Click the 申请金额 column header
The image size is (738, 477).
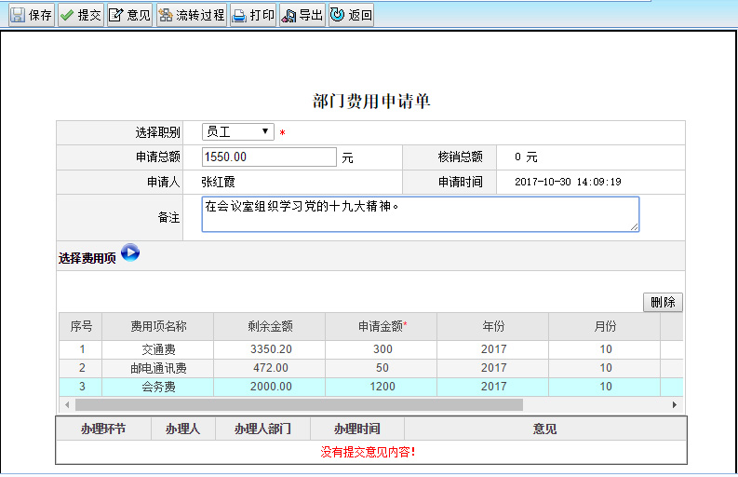(382, 326)
